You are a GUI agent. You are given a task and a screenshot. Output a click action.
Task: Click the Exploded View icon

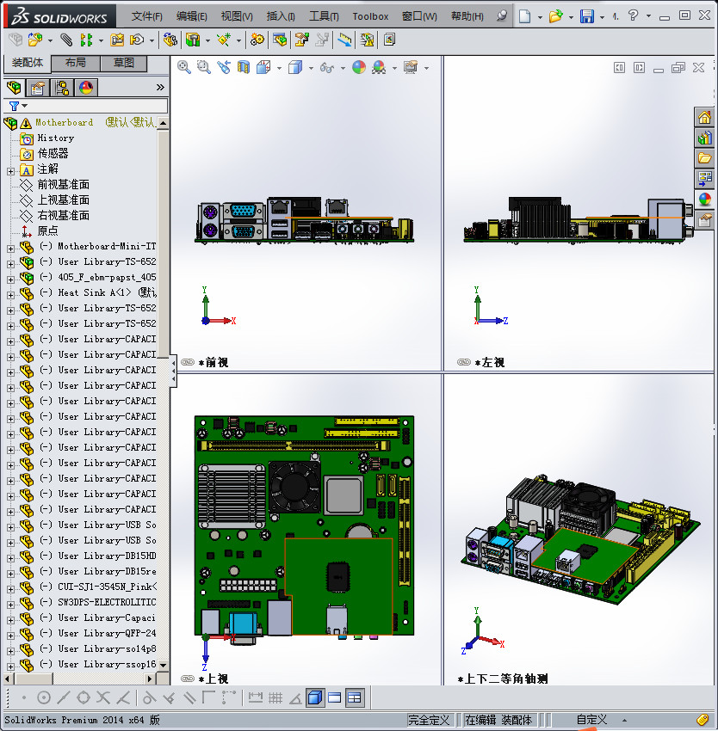coord(301,40)
